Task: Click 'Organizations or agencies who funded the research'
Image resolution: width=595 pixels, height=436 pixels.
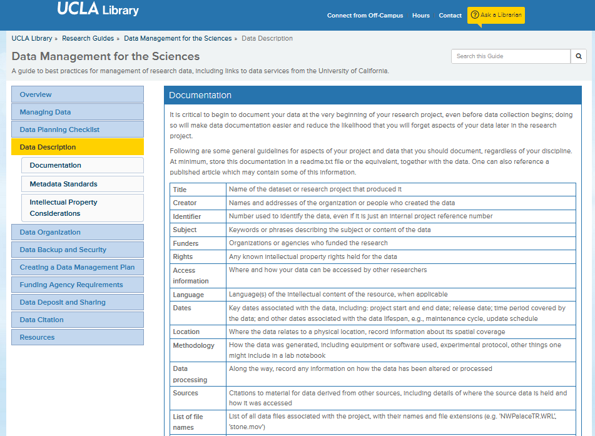Action: [x=308, y=243]
